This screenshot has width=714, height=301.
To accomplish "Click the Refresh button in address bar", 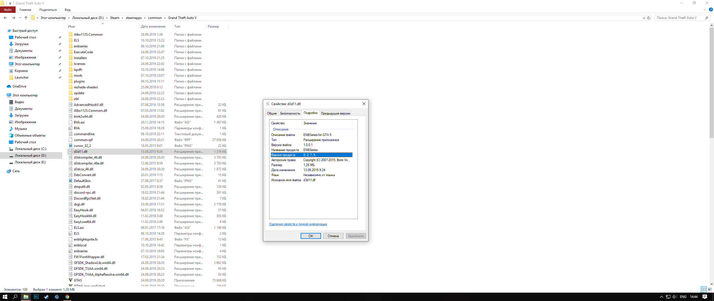I will point(649,18).
